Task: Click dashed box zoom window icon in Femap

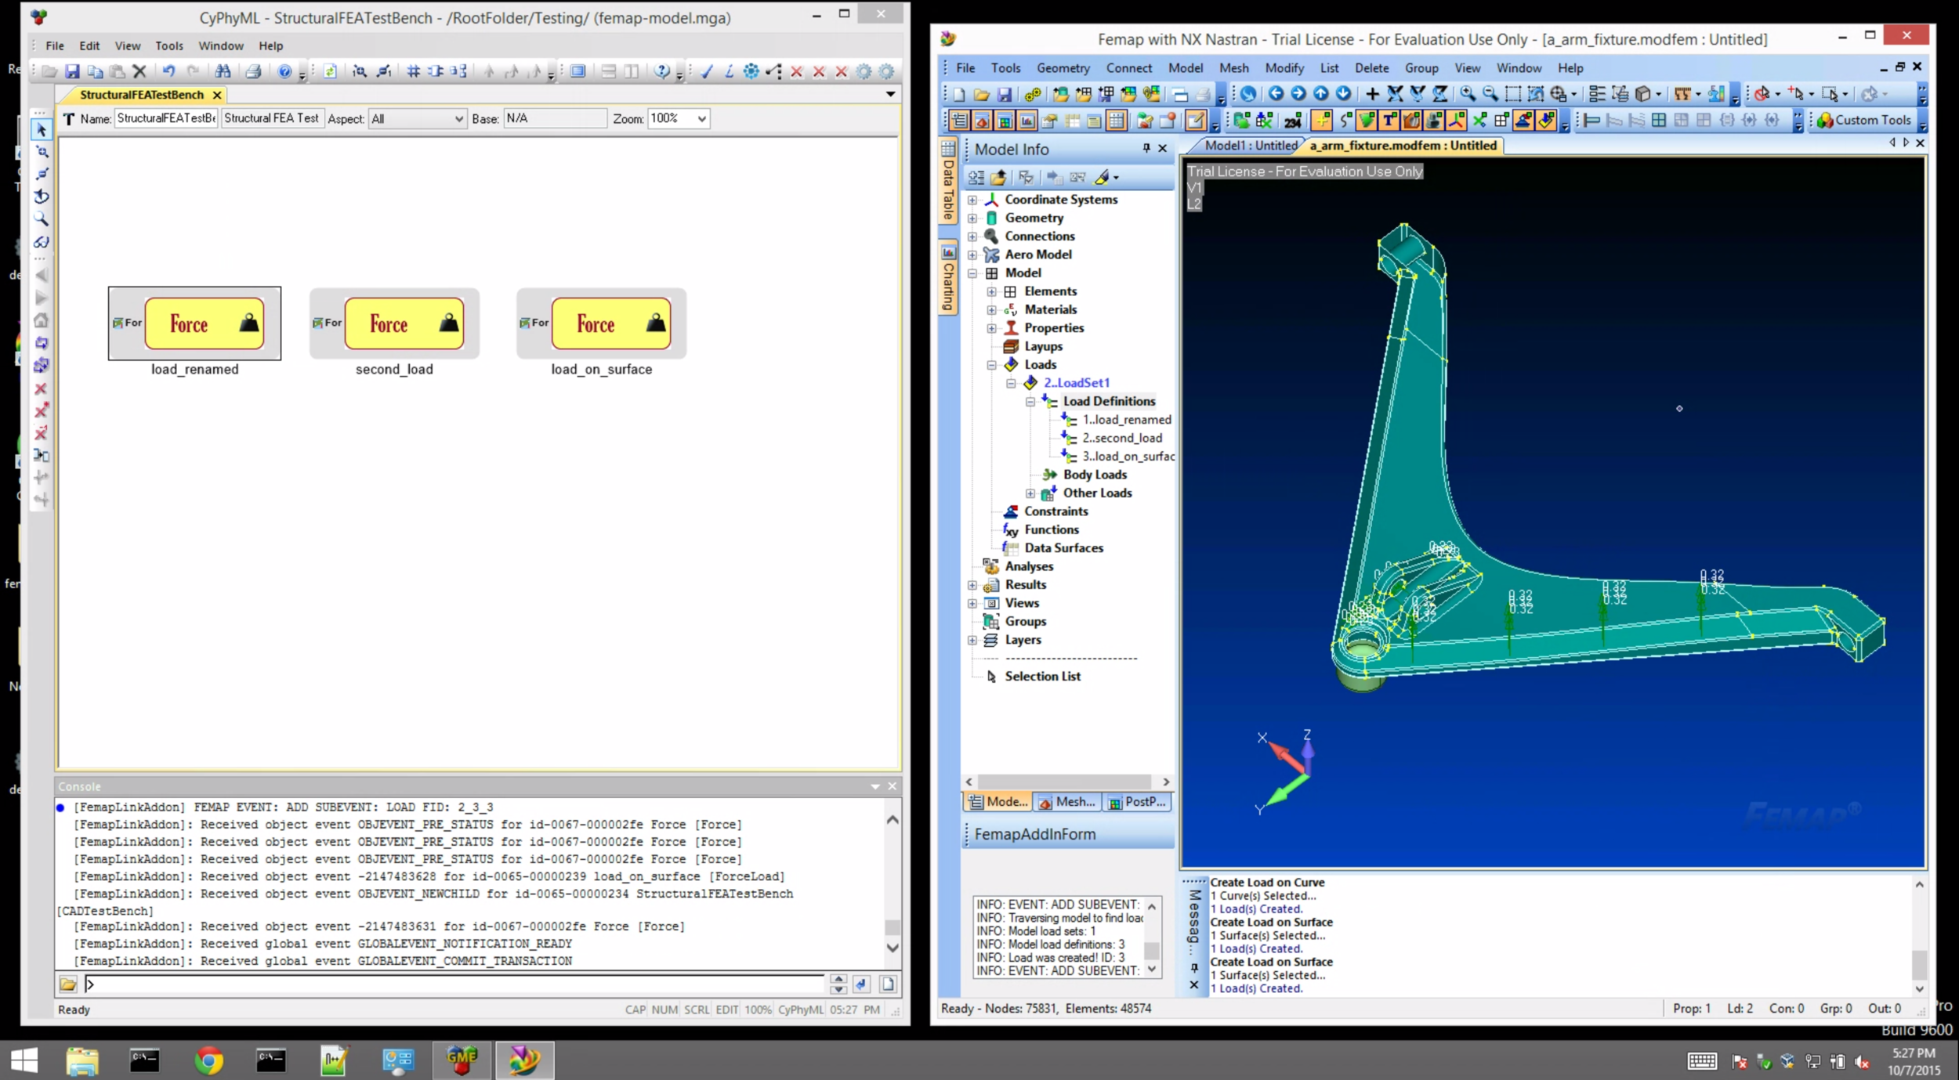Action: coord(1513,94)
